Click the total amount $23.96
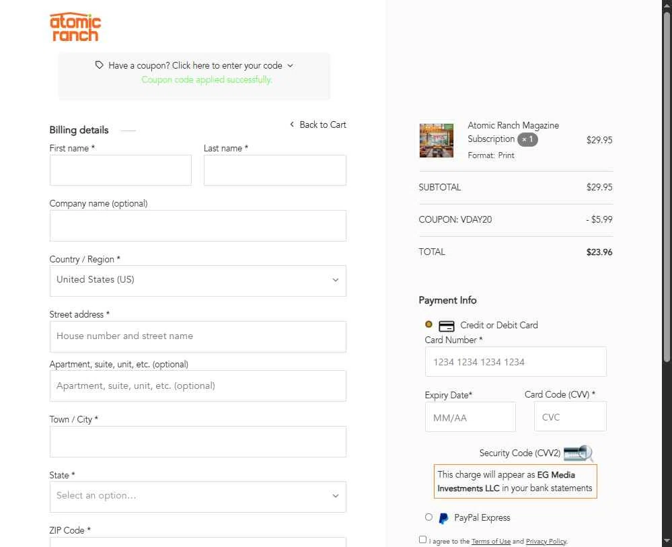Viewport: 672px width, 547px height. coord(599,252)
